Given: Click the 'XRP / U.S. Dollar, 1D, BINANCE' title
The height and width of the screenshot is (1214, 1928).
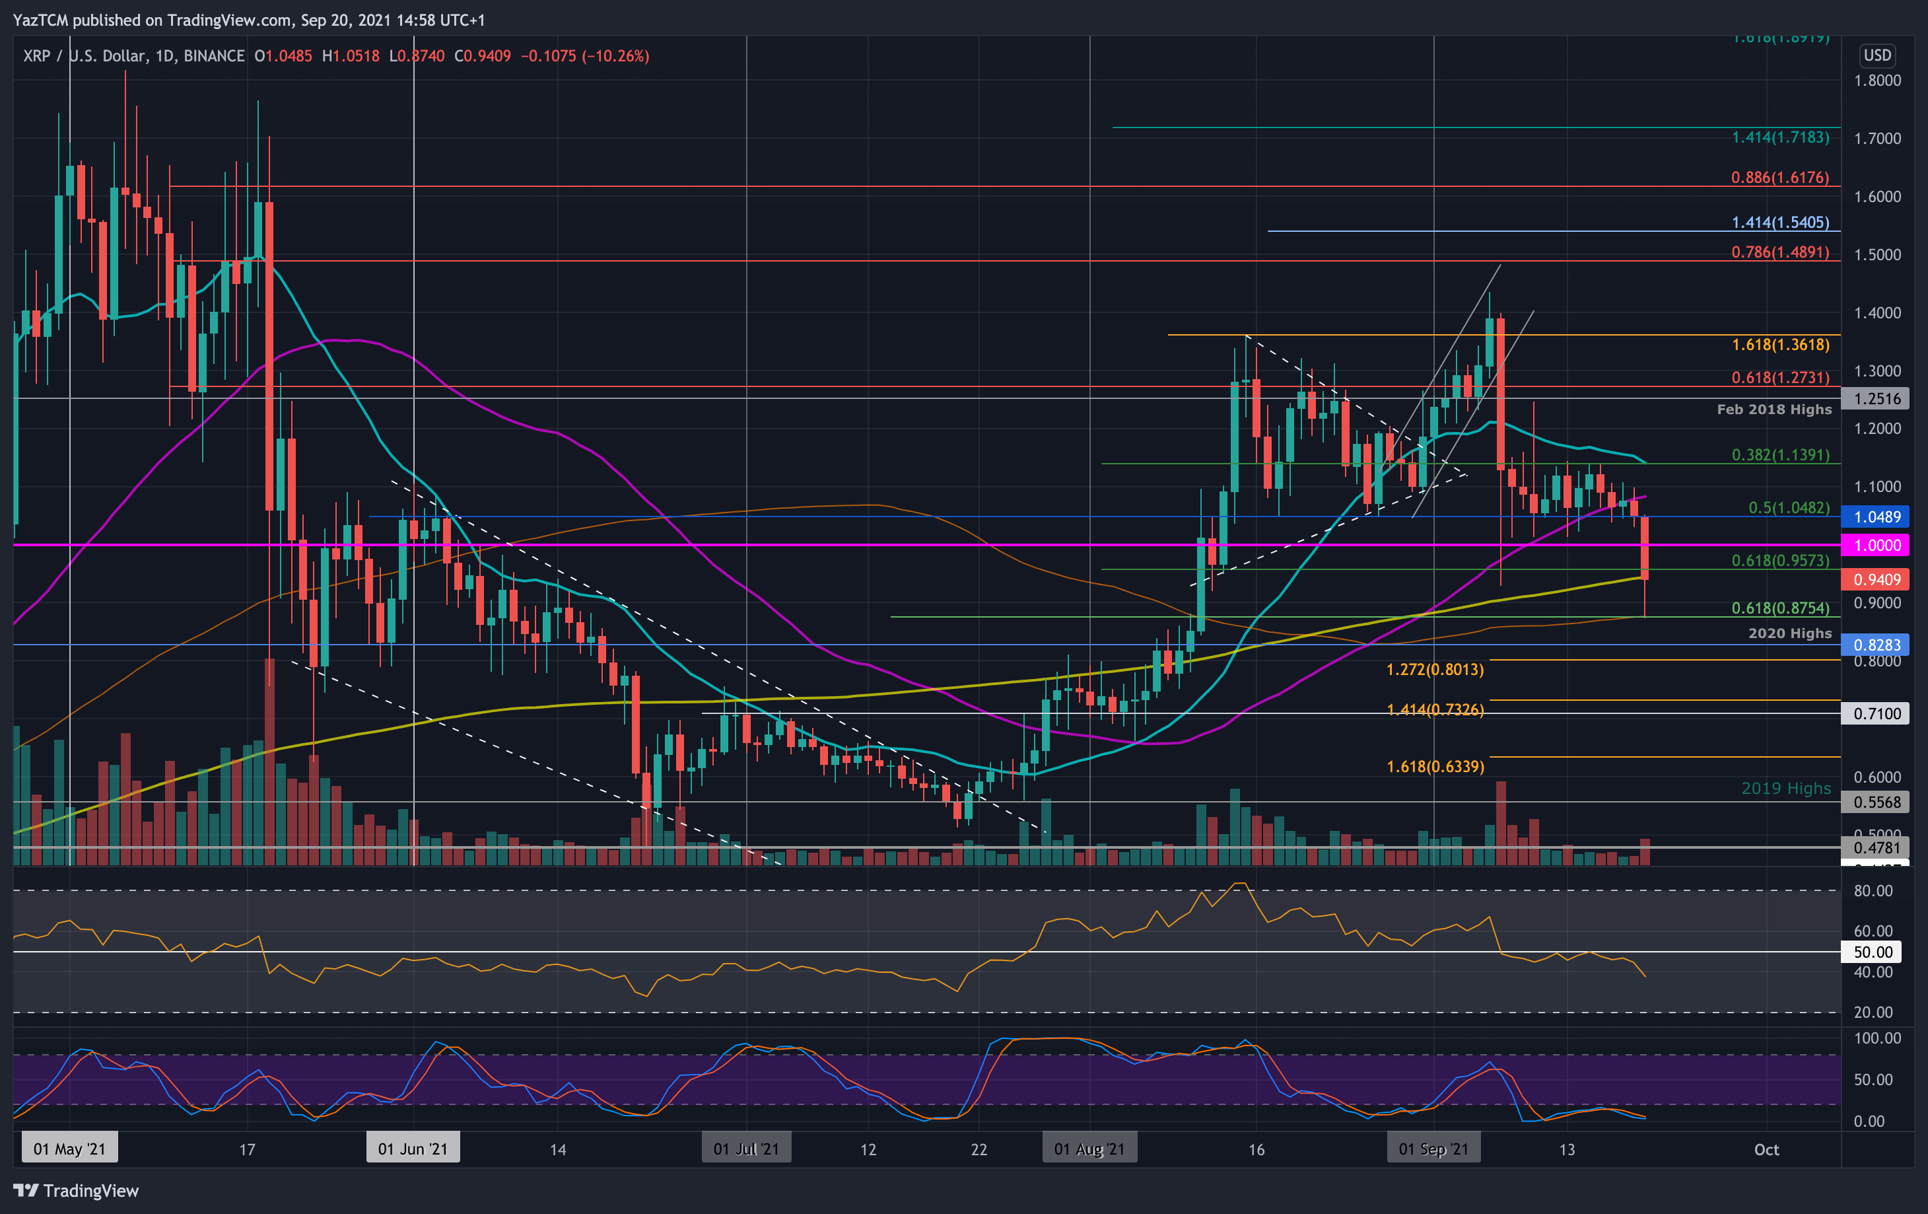Looking at the screenshot, I should pyautogui.click(x=134, y=56).
